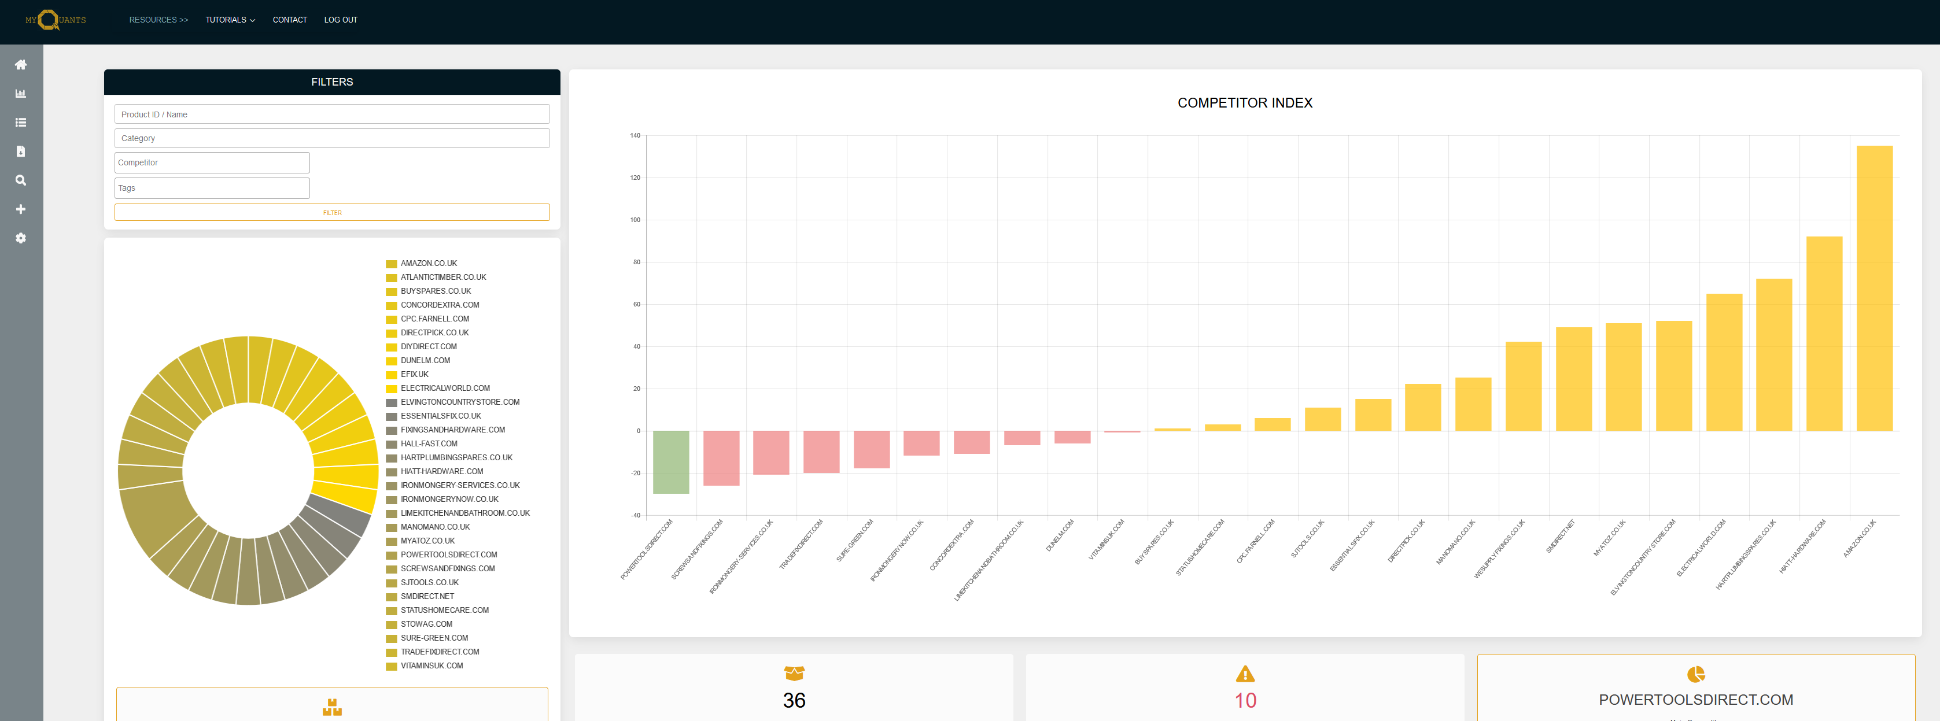
Task: Toggle HALL-FAST.COM legend entry
Action: click(422, 444)
